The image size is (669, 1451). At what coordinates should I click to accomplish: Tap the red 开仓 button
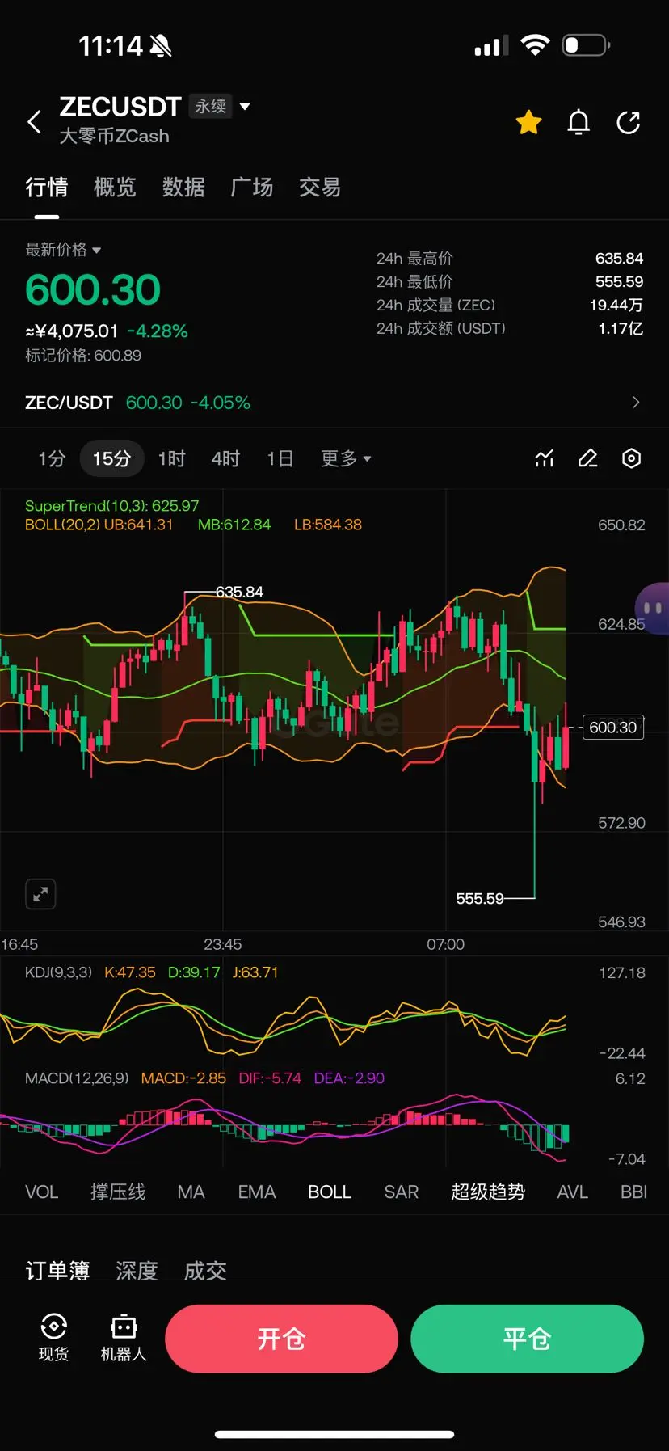click(x=281, y=1339)
